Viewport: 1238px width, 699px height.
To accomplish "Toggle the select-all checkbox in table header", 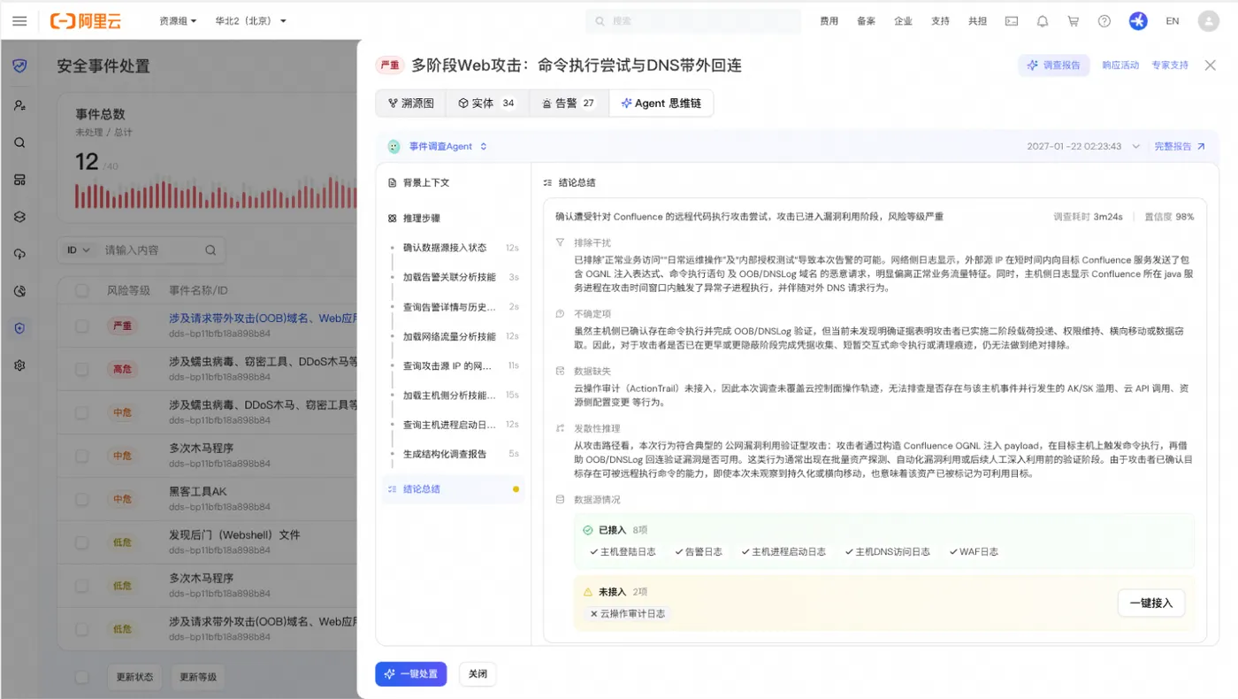I will tap(82, 290).
